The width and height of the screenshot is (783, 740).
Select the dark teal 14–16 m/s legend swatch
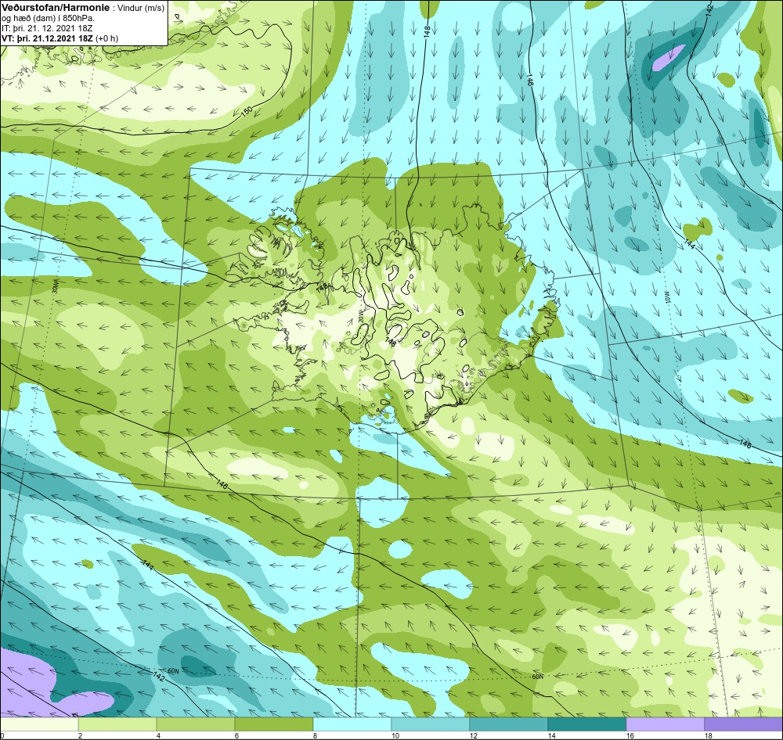(586, 724)
